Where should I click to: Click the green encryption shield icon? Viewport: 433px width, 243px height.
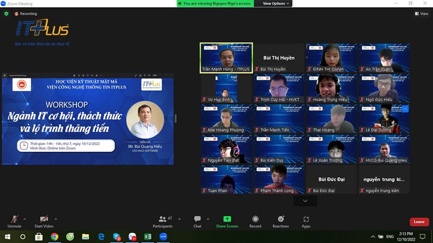[6, 14]
